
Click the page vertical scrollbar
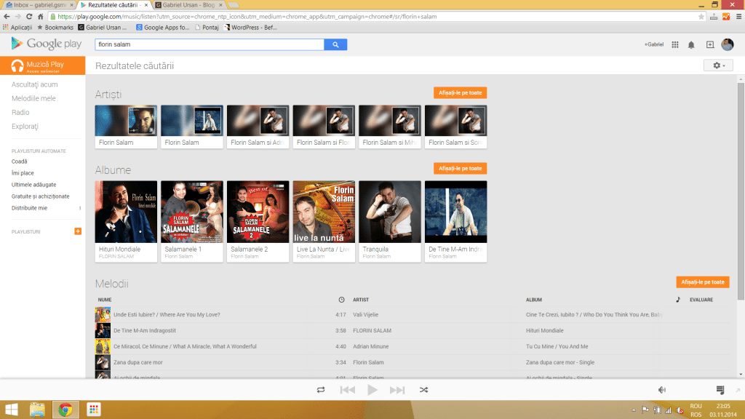point(741,191)
